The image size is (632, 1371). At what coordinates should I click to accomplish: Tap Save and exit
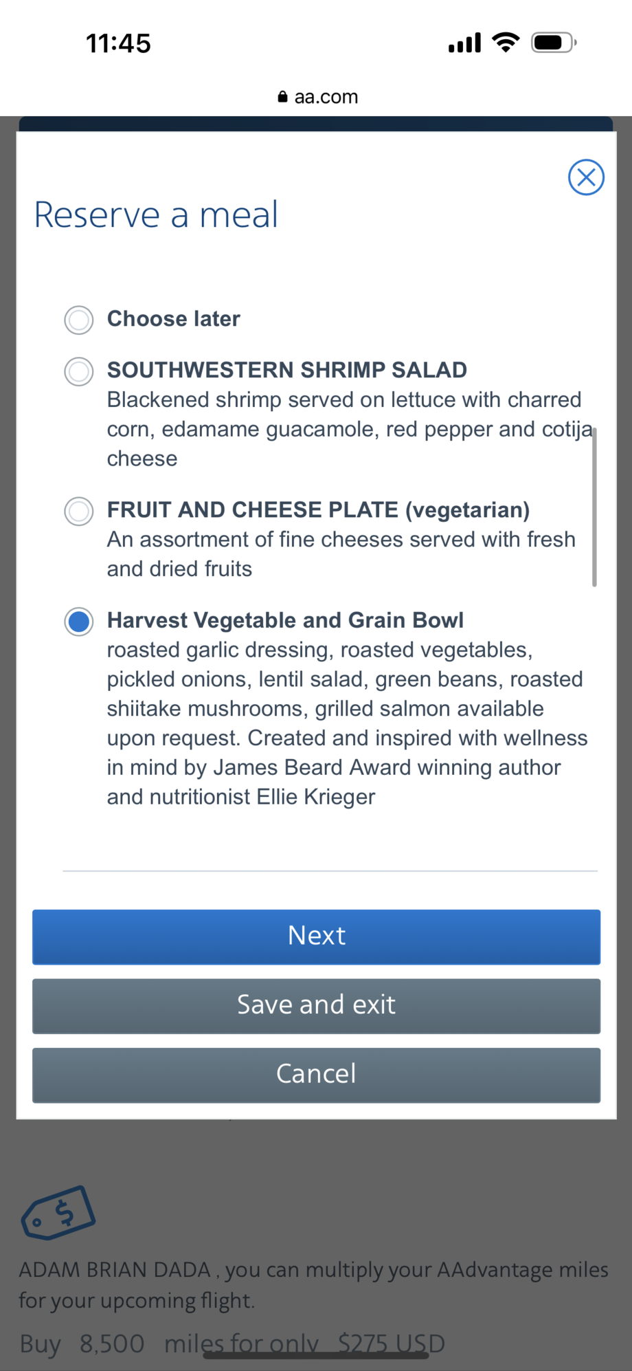click(x=316, y=1006)
